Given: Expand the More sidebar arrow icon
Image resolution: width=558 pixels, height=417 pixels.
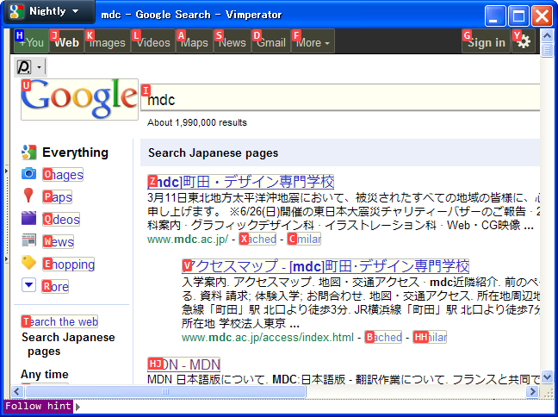Looking at the screenshot, I should tap(28, 285).
